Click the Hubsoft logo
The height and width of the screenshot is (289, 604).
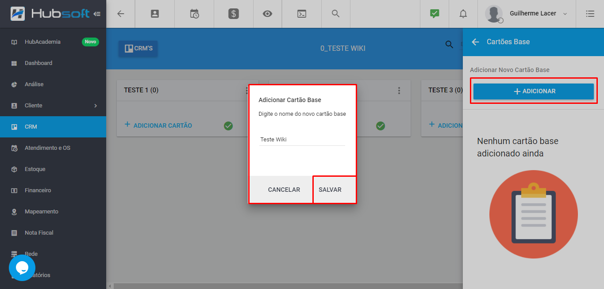50,14
